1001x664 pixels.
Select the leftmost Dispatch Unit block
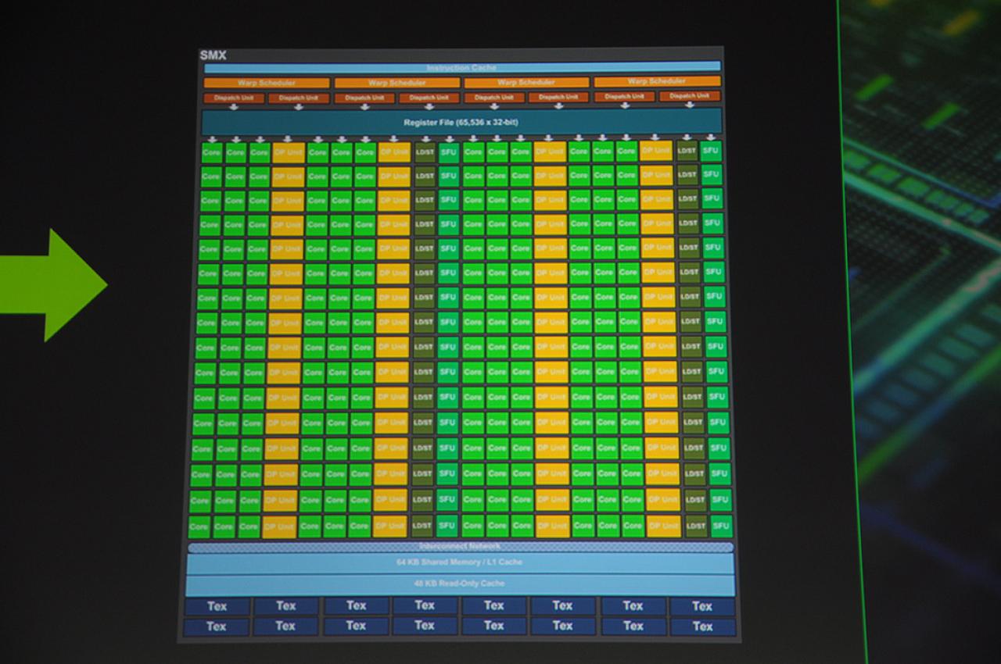tap(235, 98)
